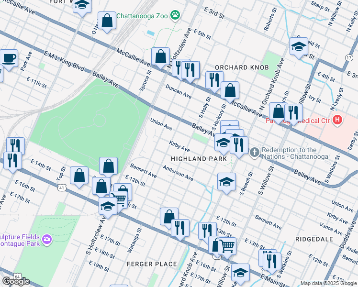Click the school marker south of Anderson Ave

click(x=226, y=182)
